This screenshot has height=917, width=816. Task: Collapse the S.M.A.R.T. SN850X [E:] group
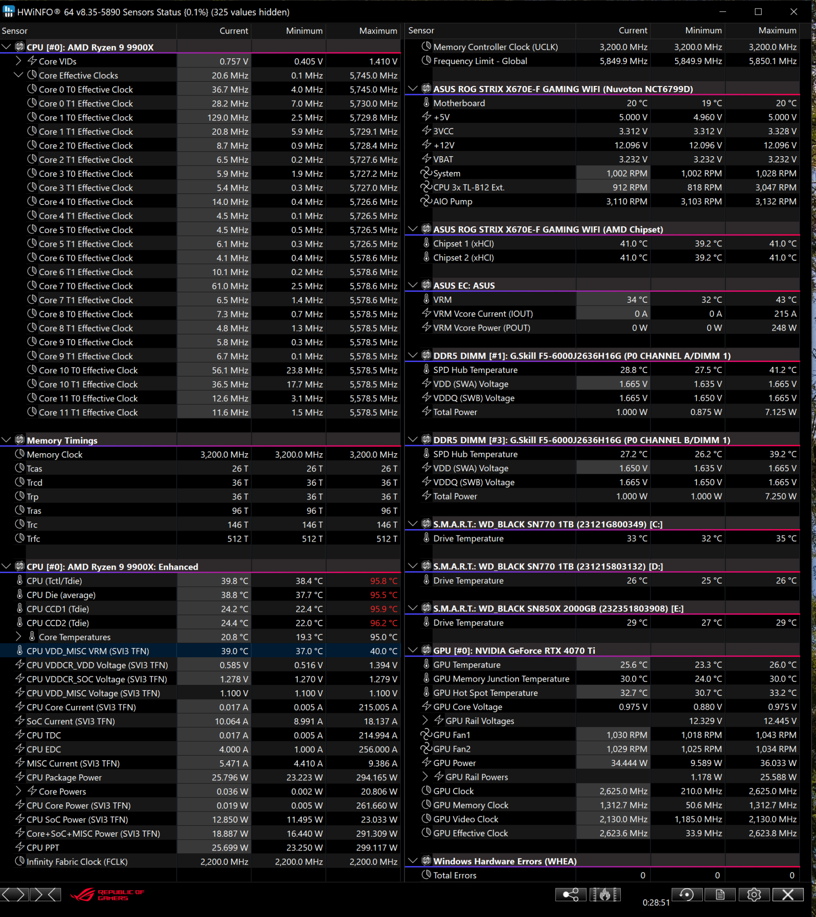click(x=413, y=608)
